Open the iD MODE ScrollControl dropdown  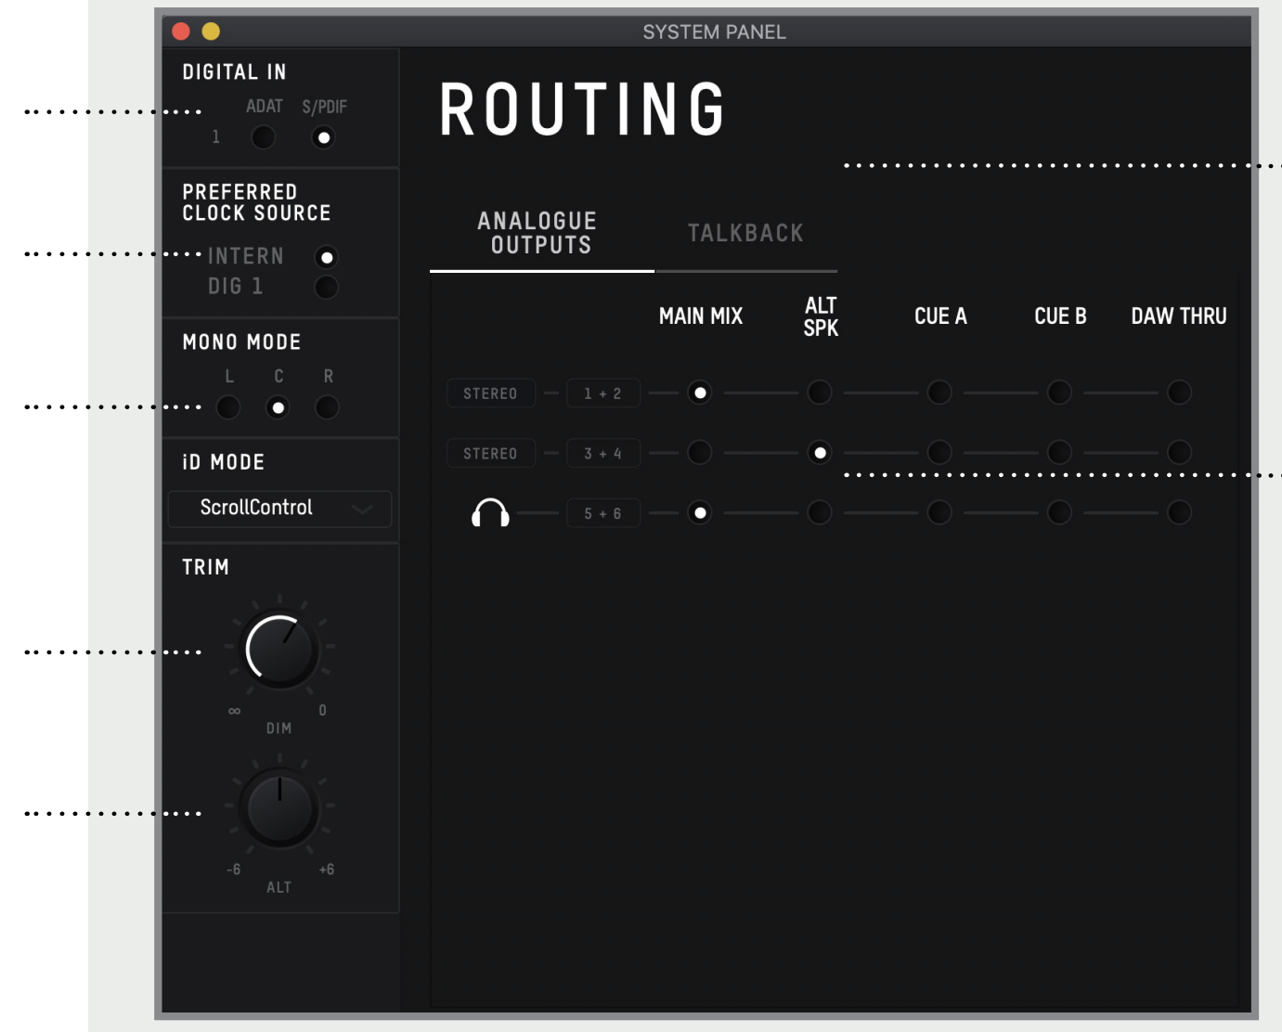pos(279,509)
